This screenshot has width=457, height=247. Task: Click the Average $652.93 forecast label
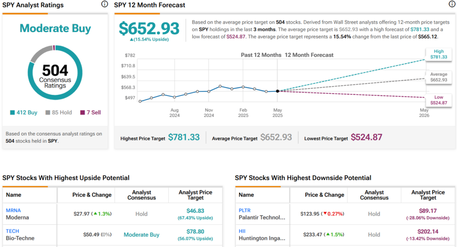tap(438, 77)
